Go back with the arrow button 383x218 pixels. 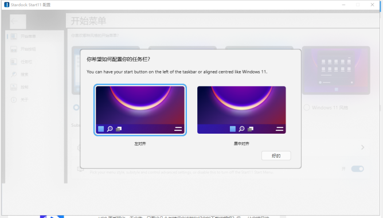tap(18, 21)
